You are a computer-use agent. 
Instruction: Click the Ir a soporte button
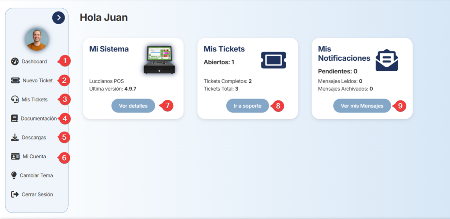pos(248,106)
